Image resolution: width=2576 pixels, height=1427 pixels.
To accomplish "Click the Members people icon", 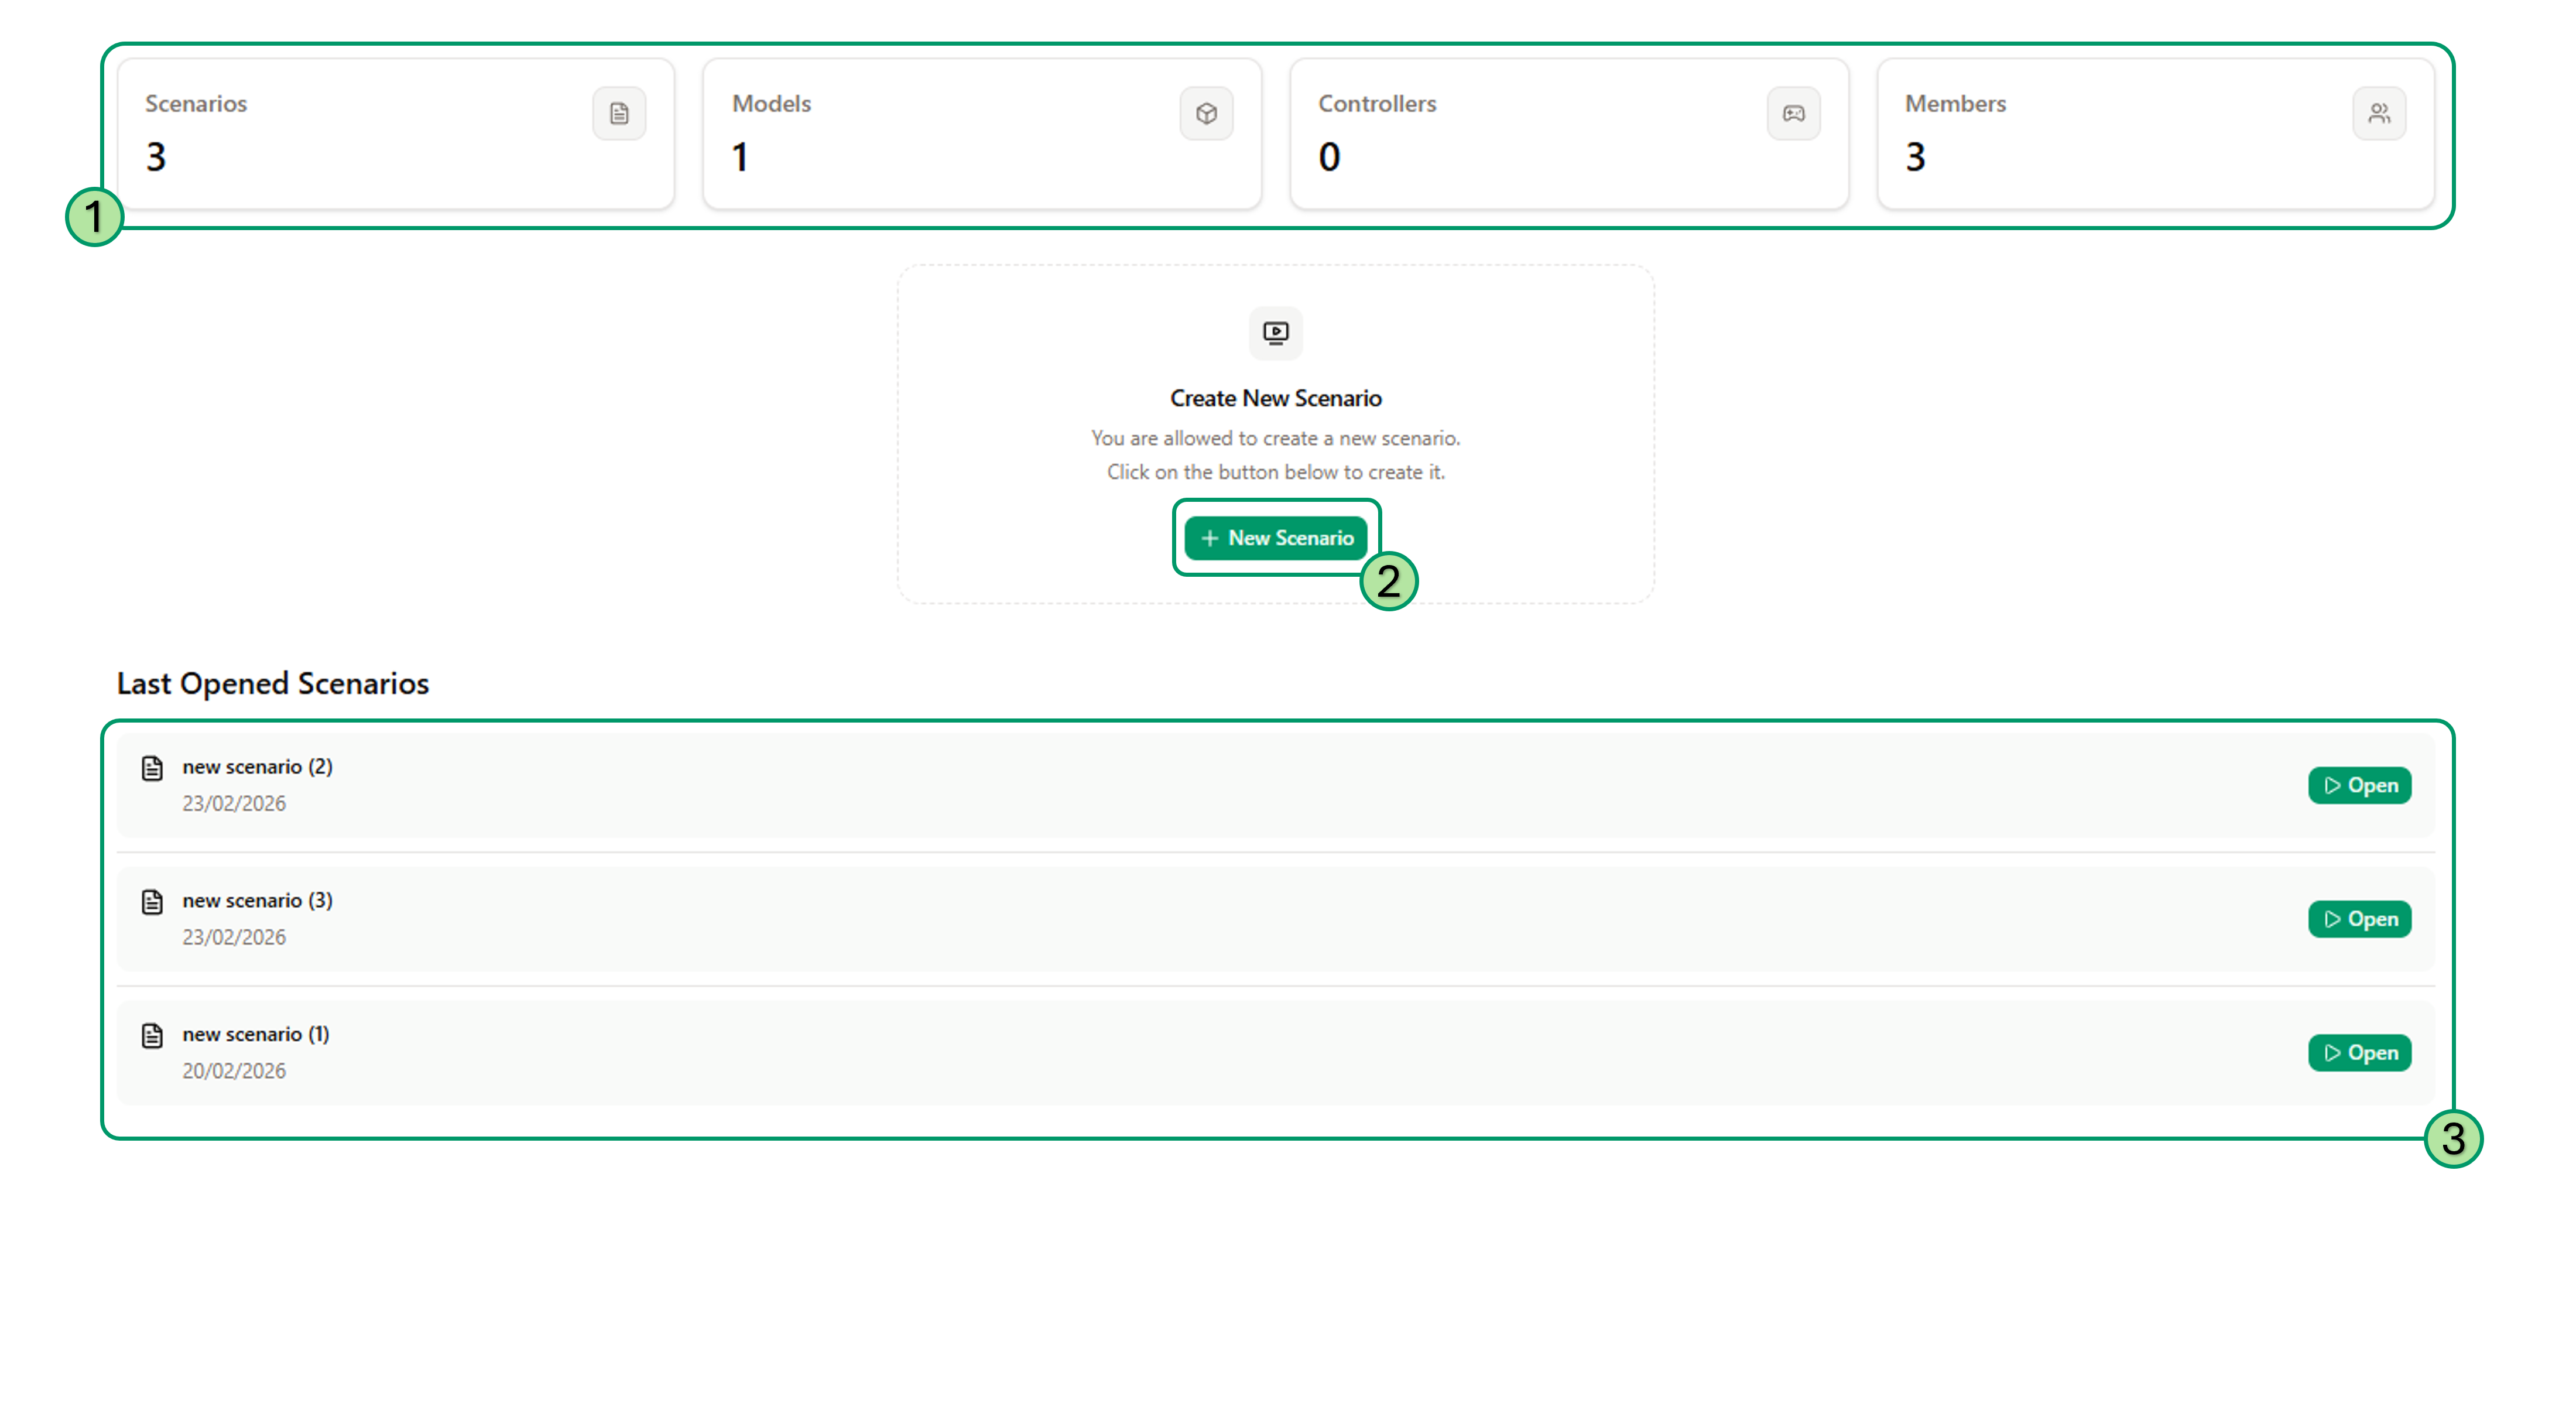I will tap(2379, 114).
